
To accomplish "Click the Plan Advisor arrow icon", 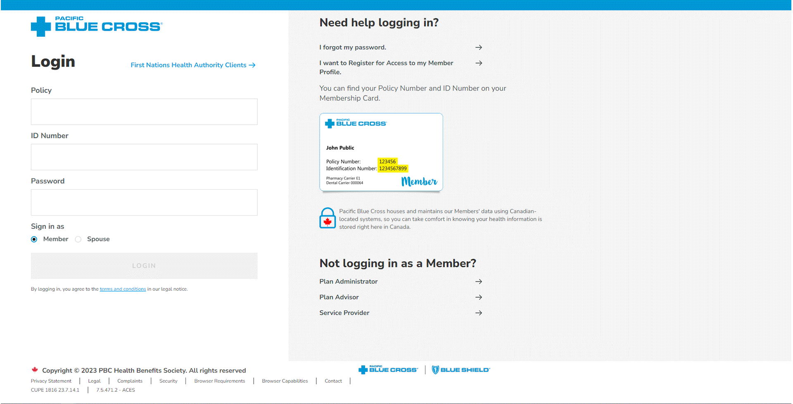I will 479,297.
